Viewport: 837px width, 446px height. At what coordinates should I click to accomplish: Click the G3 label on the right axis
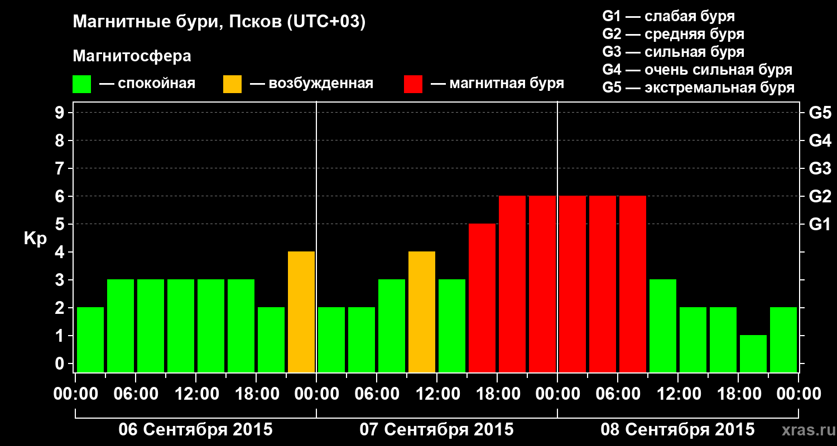tap(820, 168)
